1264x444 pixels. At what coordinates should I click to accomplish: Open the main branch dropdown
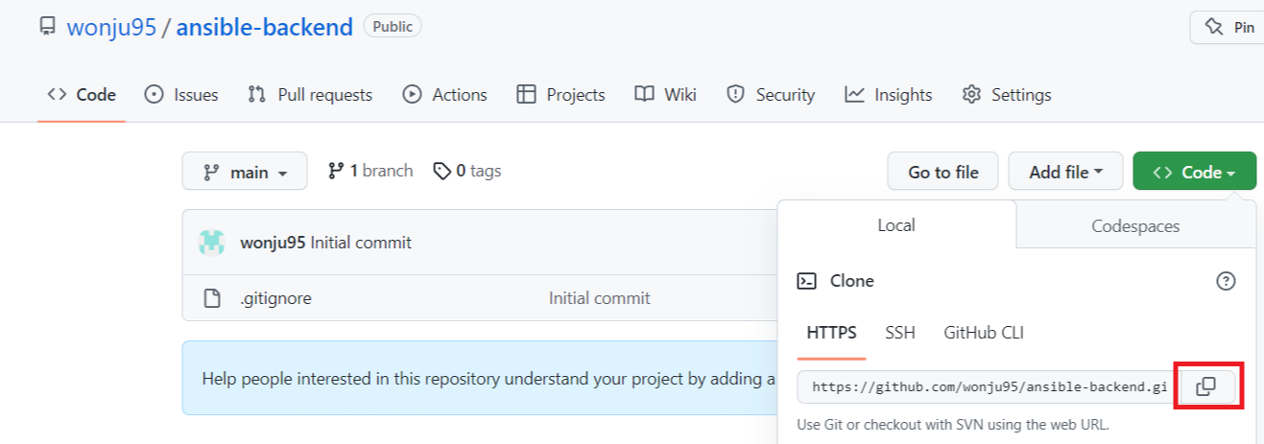click(245, 172)
